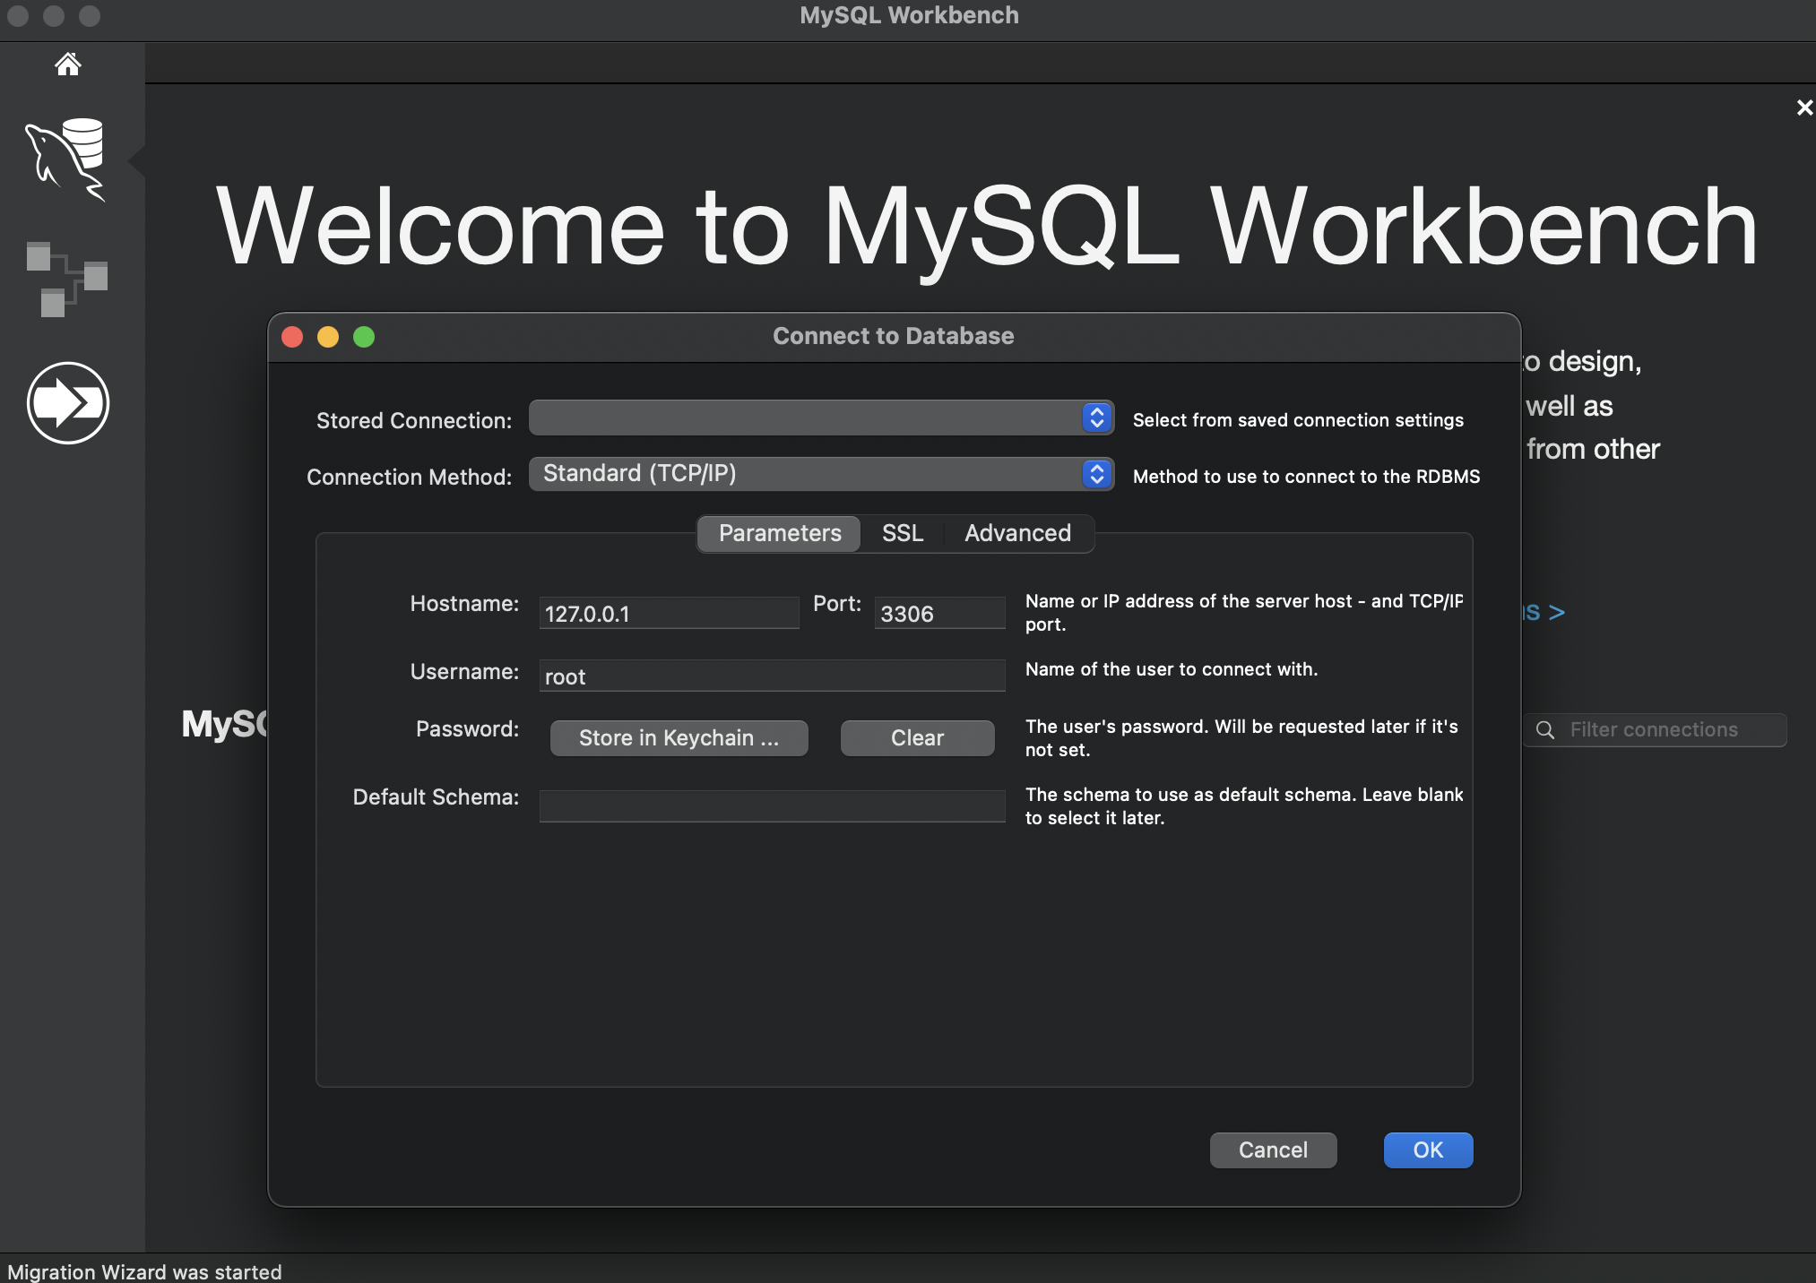Expand the Stored Connection dropdown
Screen dimensions: 1816x1283
[1096, 418]
